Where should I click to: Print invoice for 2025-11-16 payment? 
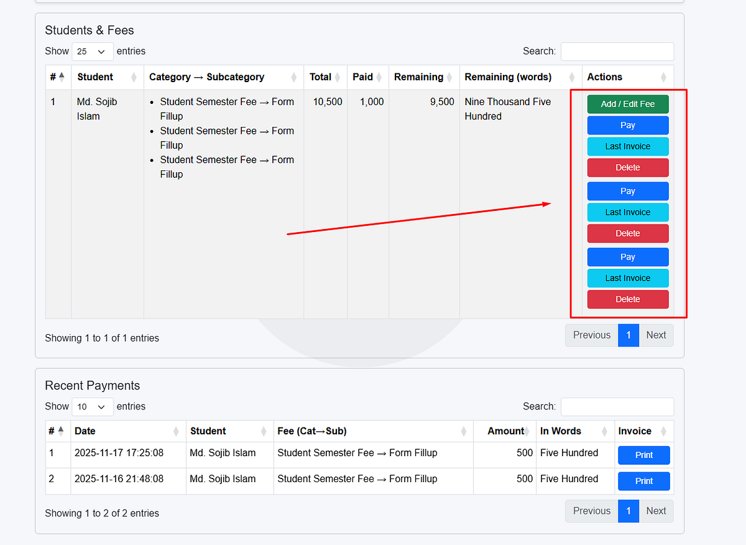tap(643, 481)
